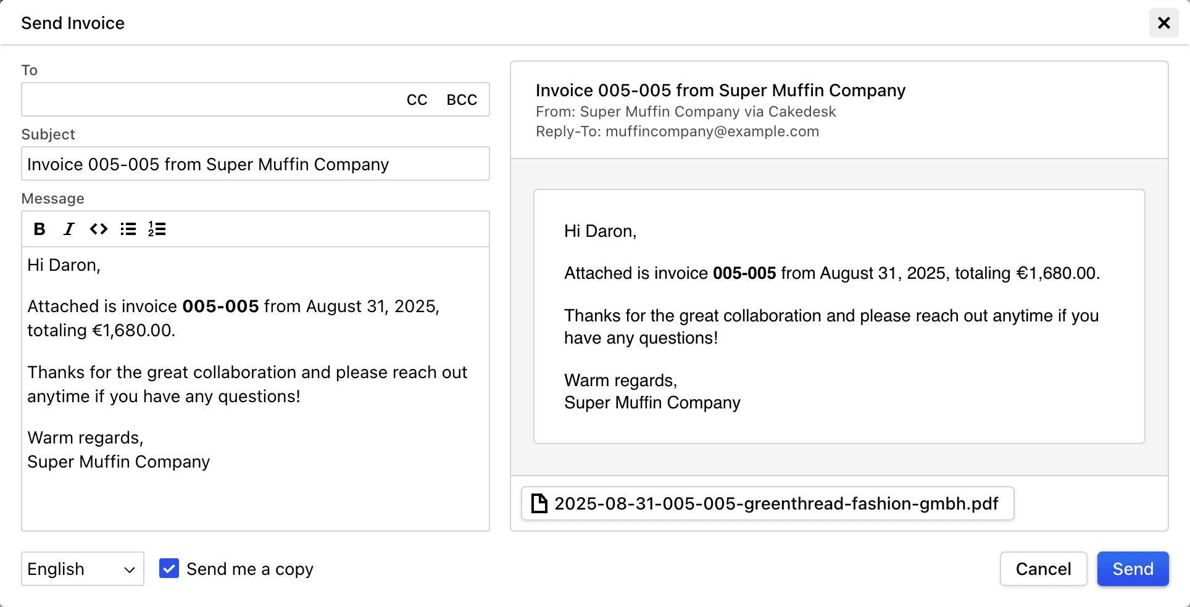Screen dimensions: 1190x607
Task: Cancel sending the invoice
Action: click(1043, 569)
